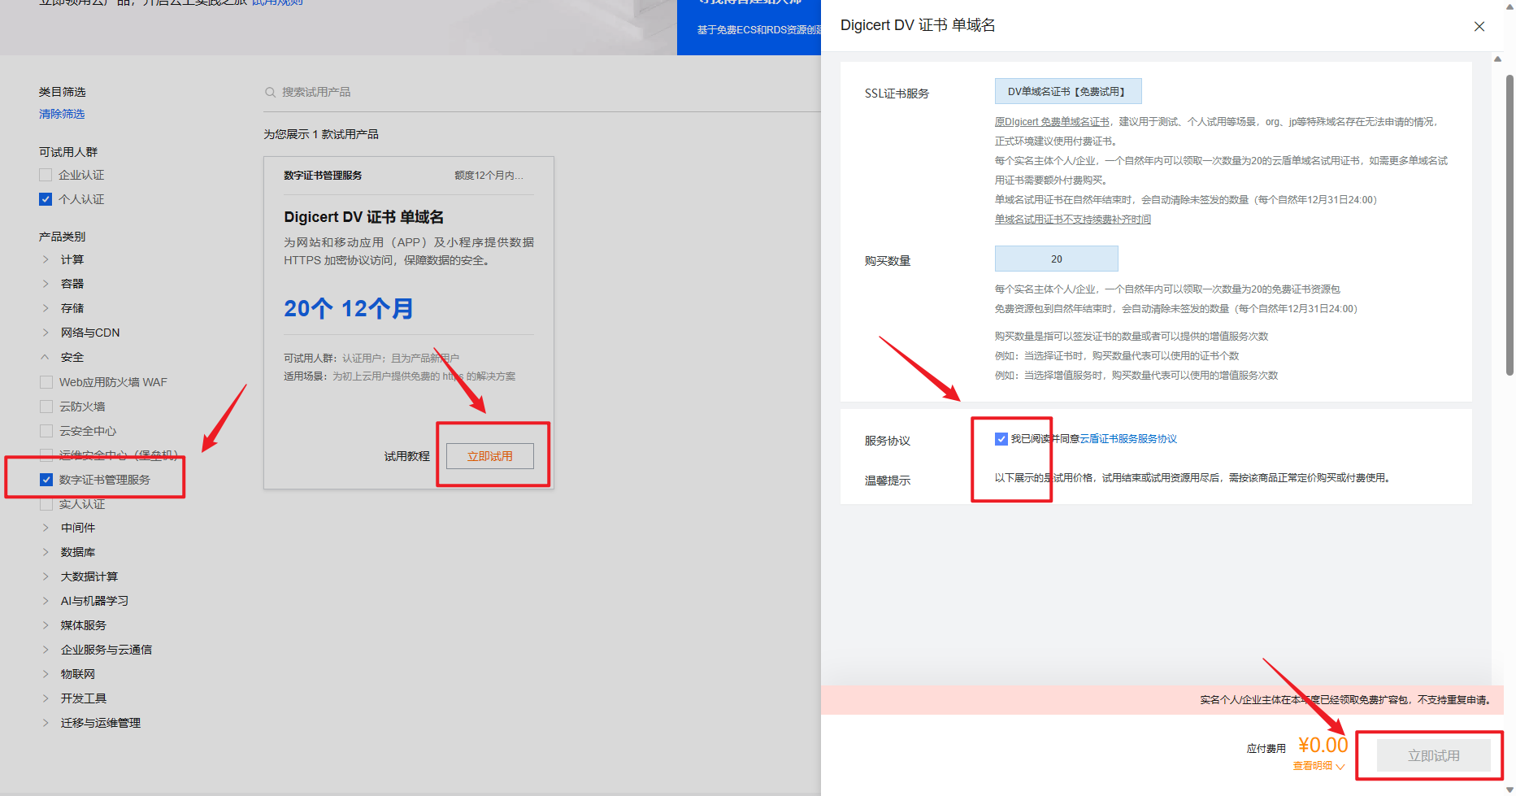The image size is (1516, 796).
Task: Expand the 迁移与运维管理 category
Action: (46, 723)
